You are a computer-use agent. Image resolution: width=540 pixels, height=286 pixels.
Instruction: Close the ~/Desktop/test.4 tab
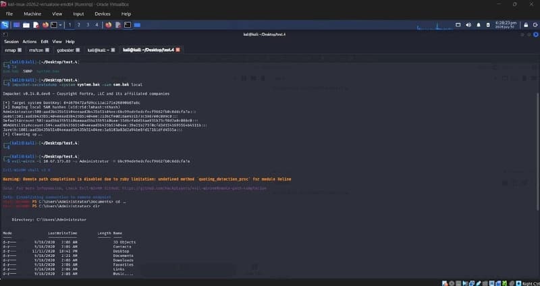pos(178,50)
